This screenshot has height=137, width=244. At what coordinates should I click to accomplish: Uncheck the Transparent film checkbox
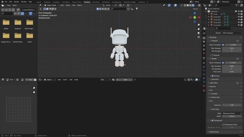[212, 121]
